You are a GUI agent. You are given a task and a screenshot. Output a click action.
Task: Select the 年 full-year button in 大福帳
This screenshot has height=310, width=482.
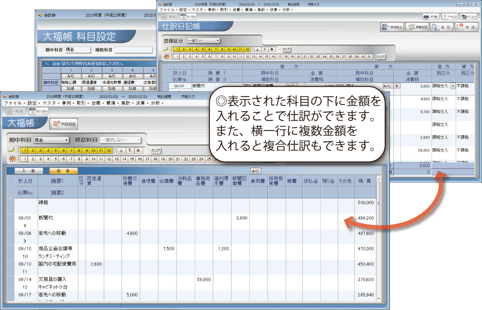point(138,151)
